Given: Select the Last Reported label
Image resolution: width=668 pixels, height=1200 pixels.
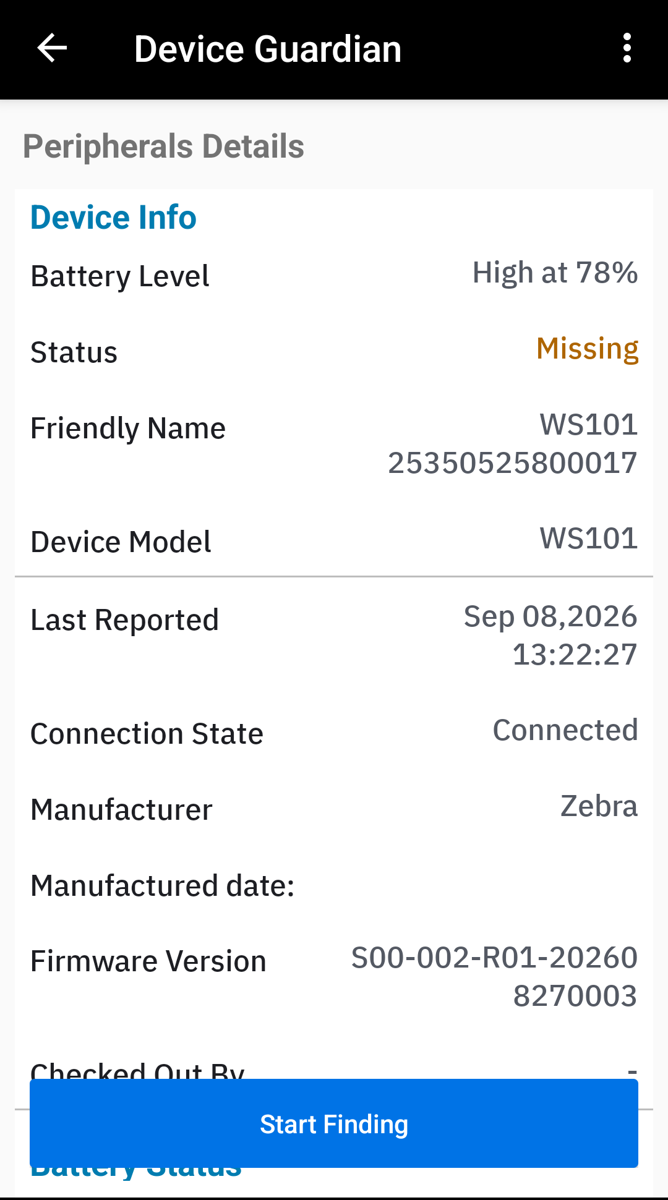Looking at the screenshot, I should tap(124, 620).
